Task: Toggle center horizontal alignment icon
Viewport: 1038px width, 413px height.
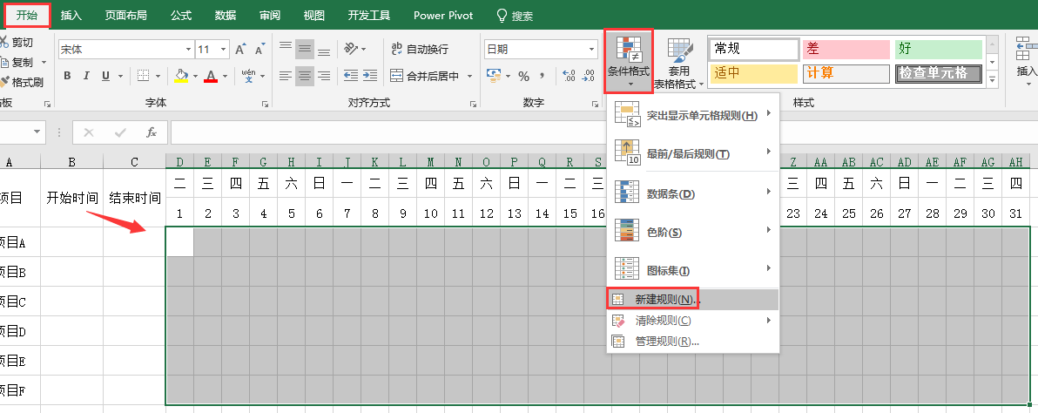Action: pos(305,76)
